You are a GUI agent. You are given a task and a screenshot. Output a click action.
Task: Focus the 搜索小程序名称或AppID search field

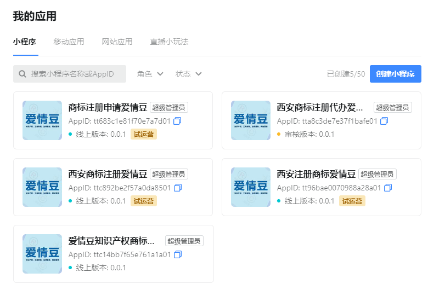click(77, 74)
